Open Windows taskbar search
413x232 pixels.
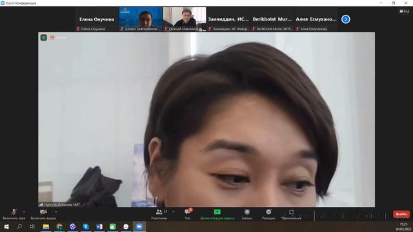(x=19, y=226)
